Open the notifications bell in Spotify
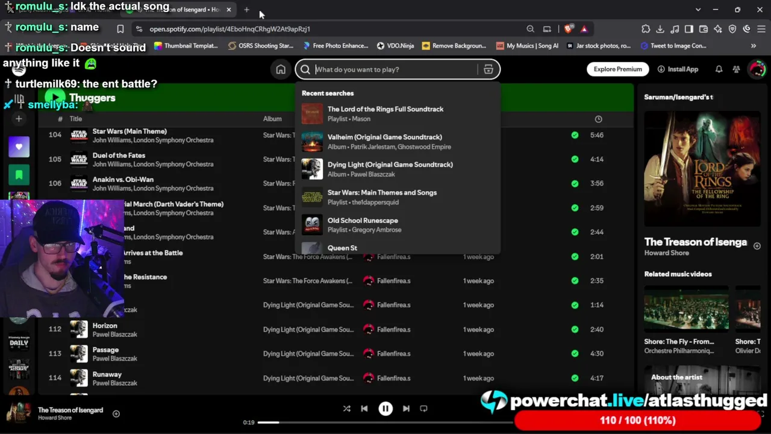This screenshot has width=771, height=434. coord(719,69)
